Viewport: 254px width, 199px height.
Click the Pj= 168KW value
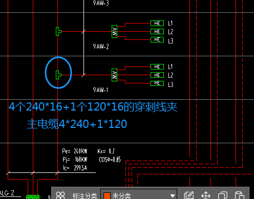pos(75,160)
